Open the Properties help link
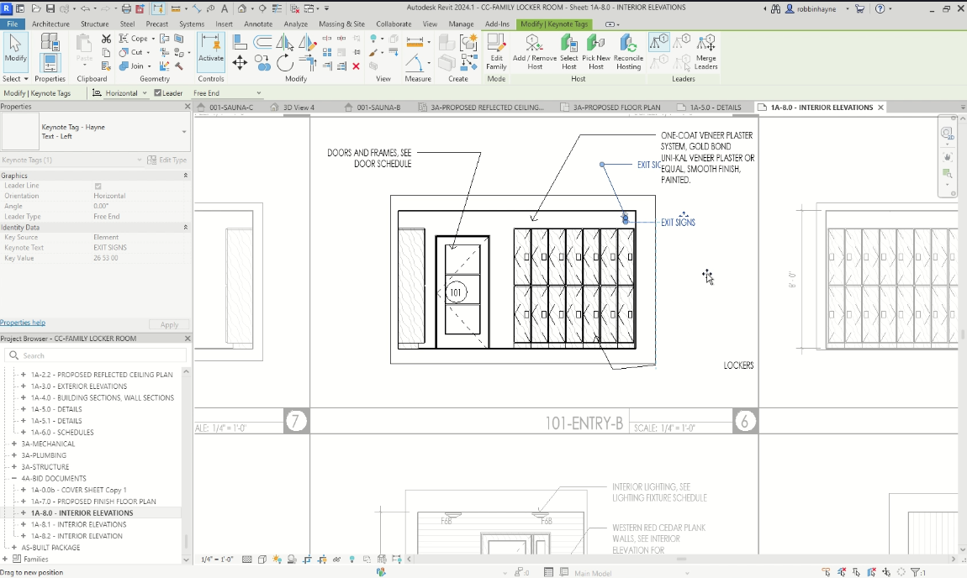 [23, 322]
